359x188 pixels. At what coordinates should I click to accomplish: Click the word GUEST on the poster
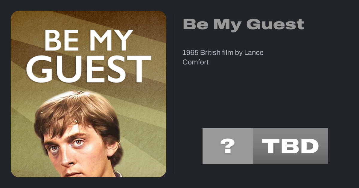coord(89,69)
